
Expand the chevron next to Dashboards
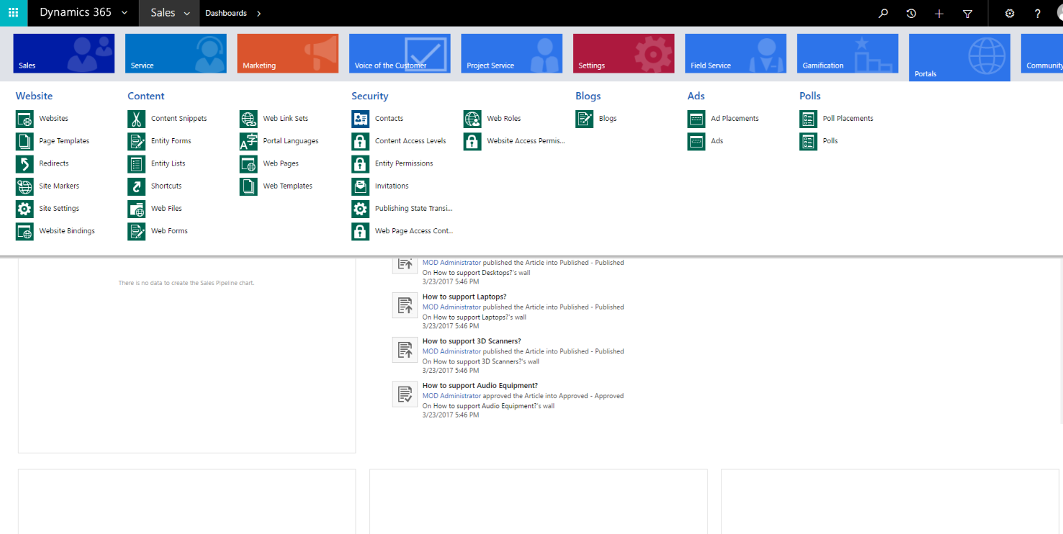[x=259, y=14]
